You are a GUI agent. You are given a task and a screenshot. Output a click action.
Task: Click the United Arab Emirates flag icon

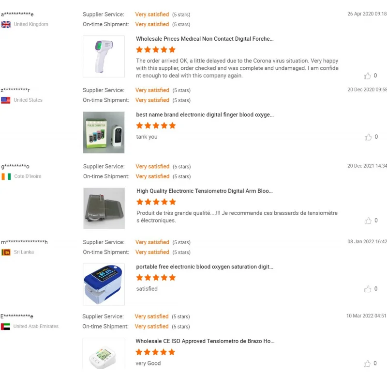pos(6,327)
